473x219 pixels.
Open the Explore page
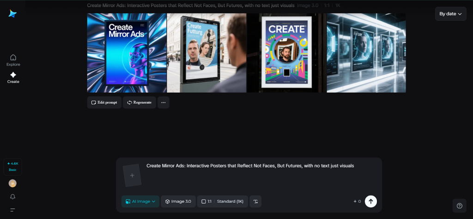(13, 60)
